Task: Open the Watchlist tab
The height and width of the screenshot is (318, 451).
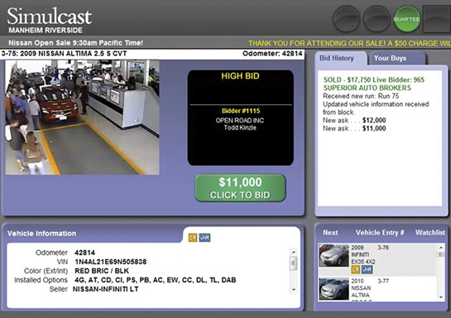Action: point(430,232)
